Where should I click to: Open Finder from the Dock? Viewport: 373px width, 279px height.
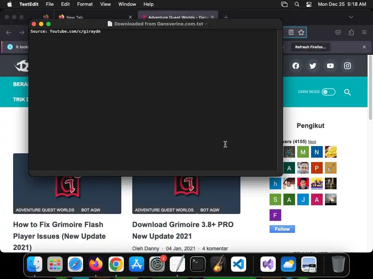(x=35, y=264)
